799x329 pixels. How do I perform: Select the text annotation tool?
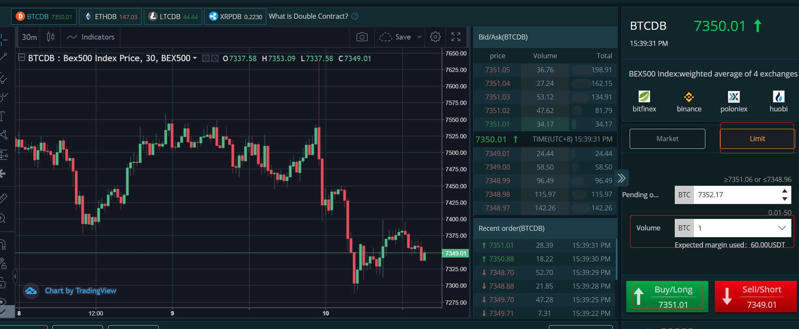point(3,116)
